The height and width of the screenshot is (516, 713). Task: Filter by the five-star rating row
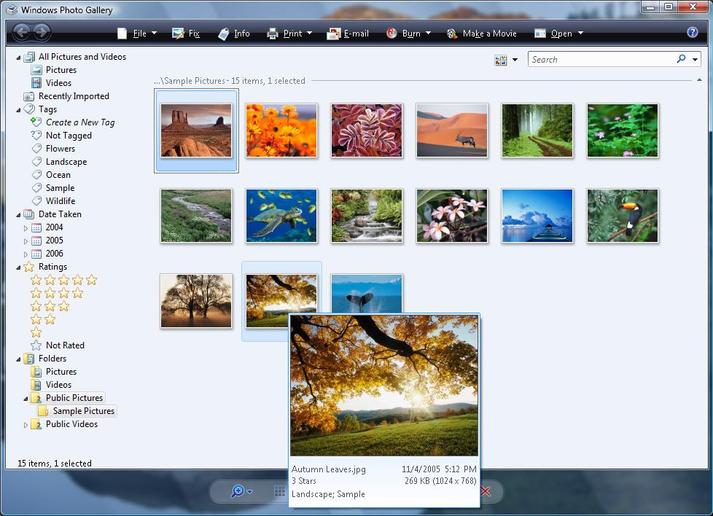[x=63, y=280]
